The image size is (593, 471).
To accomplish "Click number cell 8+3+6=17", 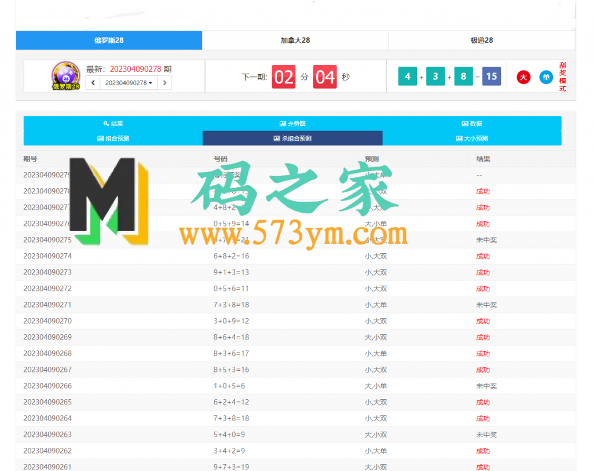I will click(x=231, y=354).
